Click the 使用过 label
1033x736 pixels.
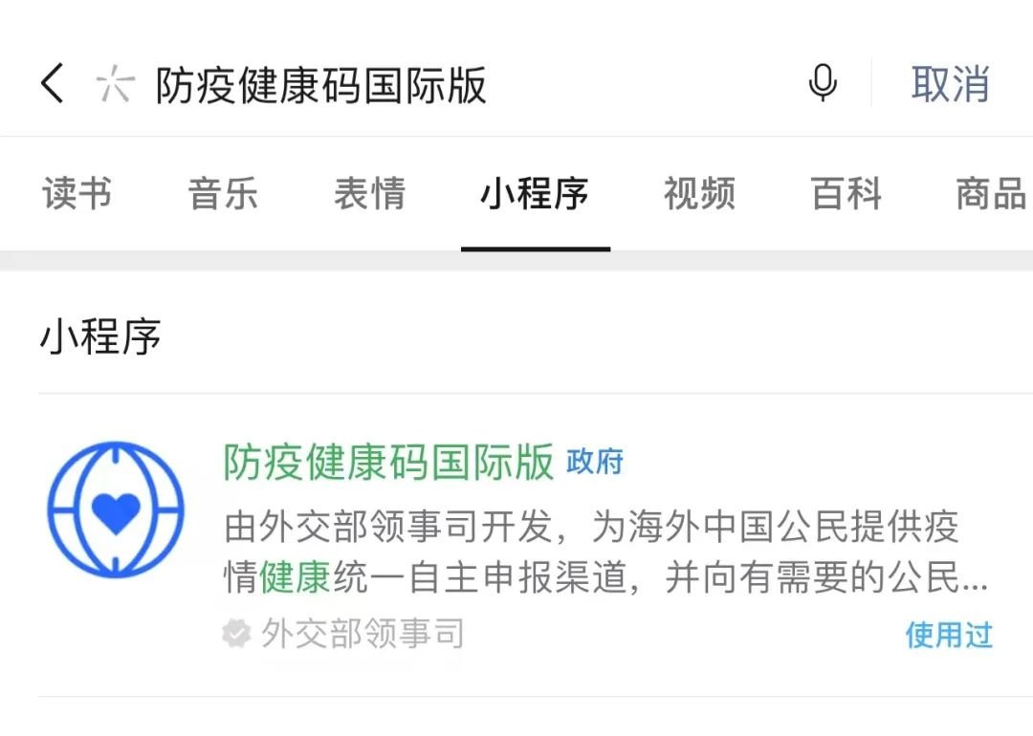point(950,636)
